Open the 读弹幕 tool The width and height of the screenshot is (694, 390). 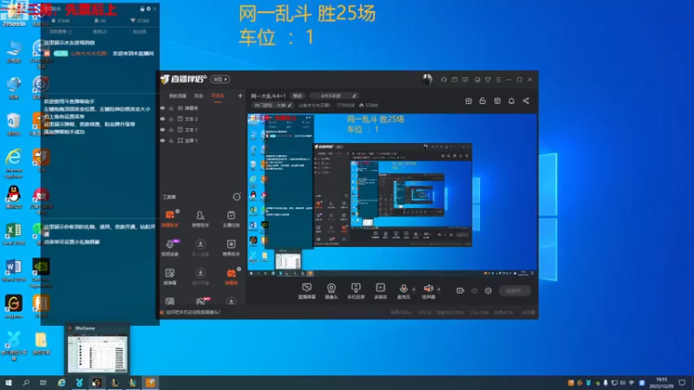pos(170,276)
